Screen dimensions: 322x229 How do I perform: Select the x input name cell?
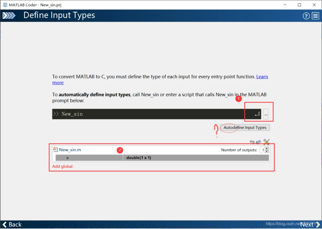[89, 158]
